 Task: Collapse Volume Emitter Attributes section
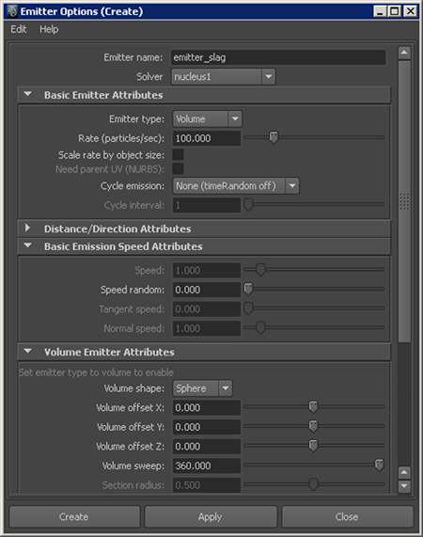pos(28,352)
